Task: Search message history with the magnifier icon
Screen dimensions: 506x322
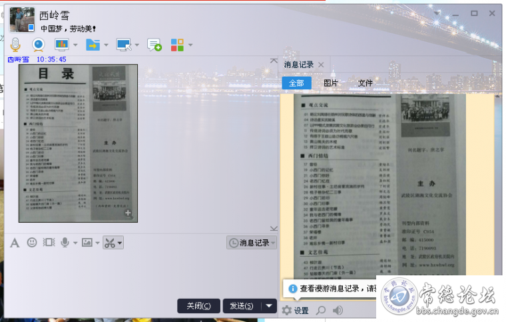Action: coord(321,311)
